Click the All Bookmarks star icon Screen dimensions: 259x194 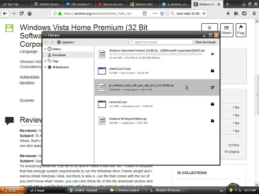(49, 67)
